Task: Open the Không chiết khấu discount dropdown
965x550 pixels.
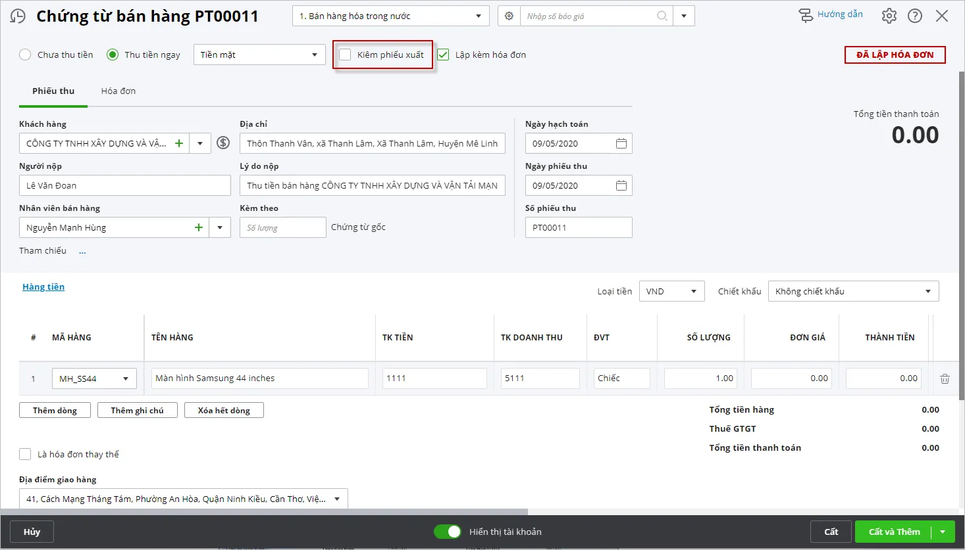Action: click(927, 291)
